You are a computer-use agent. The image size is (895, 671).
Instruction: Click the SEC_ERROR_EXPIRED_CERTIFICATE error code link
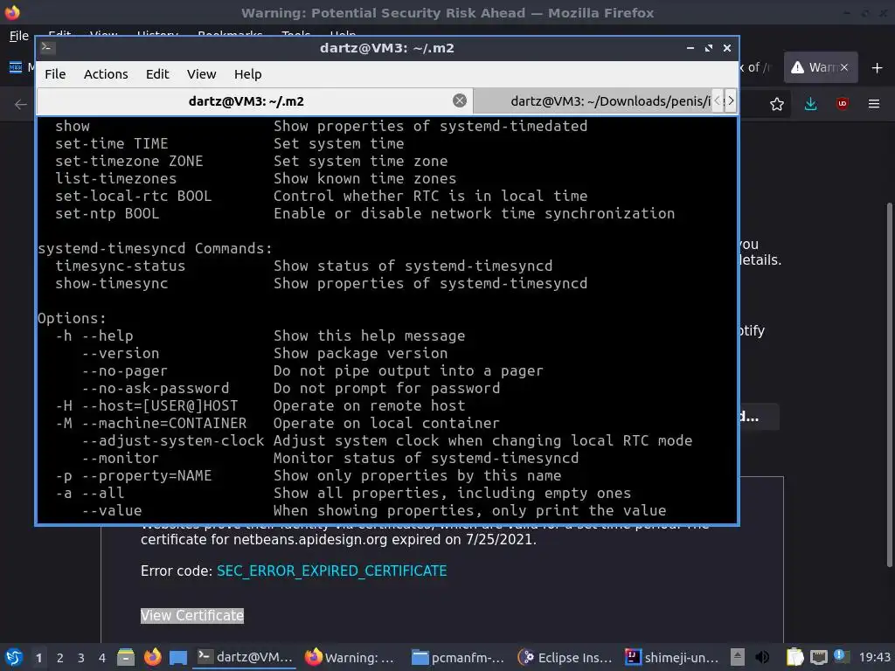(x=331, y=571)
